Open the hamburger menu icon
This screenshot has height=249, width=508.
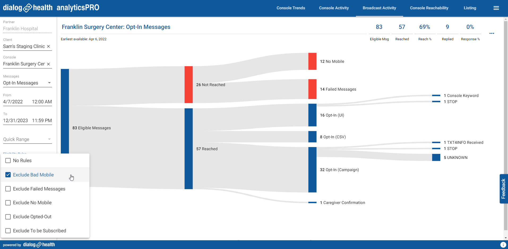pyautogui.click(x=496, y=8)
